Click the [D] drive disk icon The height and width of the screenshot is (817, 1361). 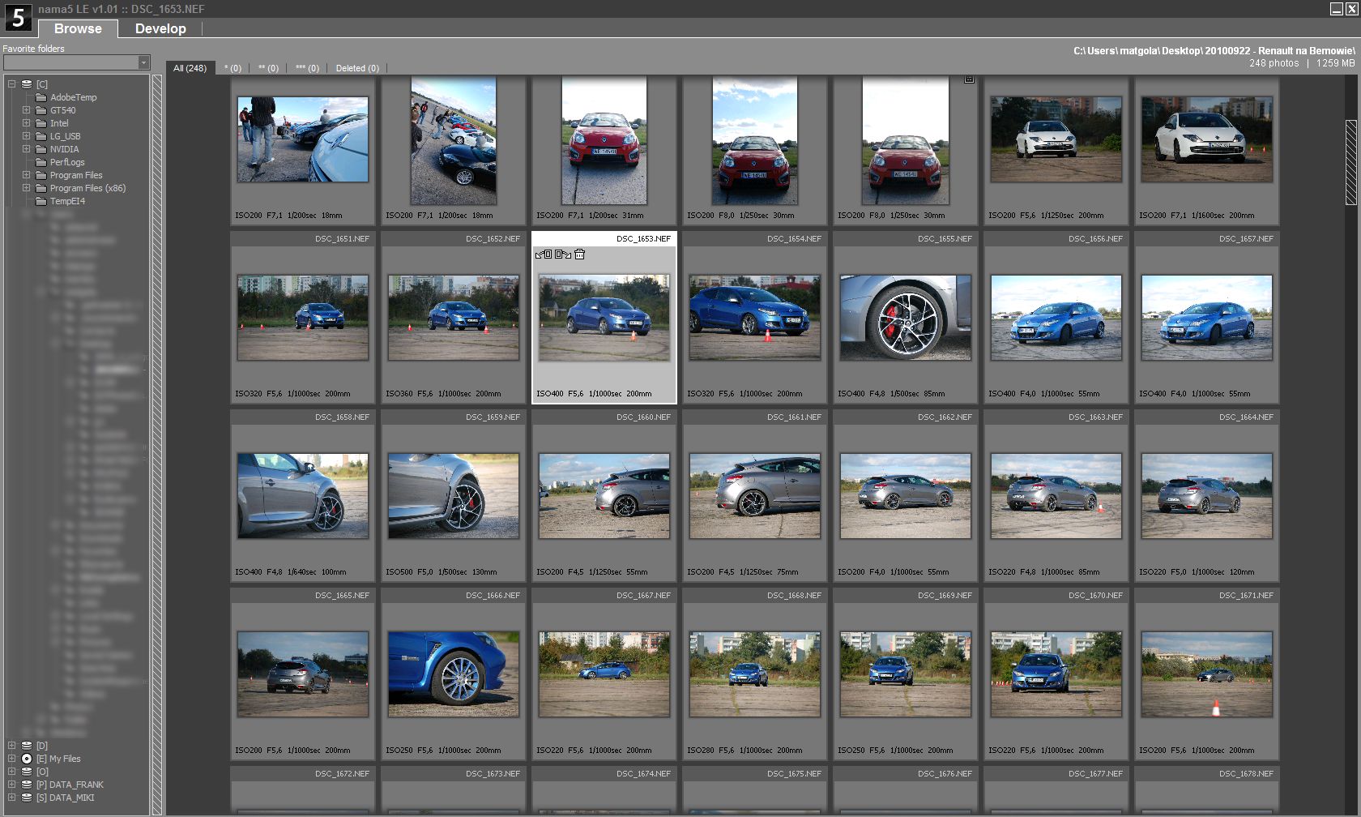tap(27, 746)
